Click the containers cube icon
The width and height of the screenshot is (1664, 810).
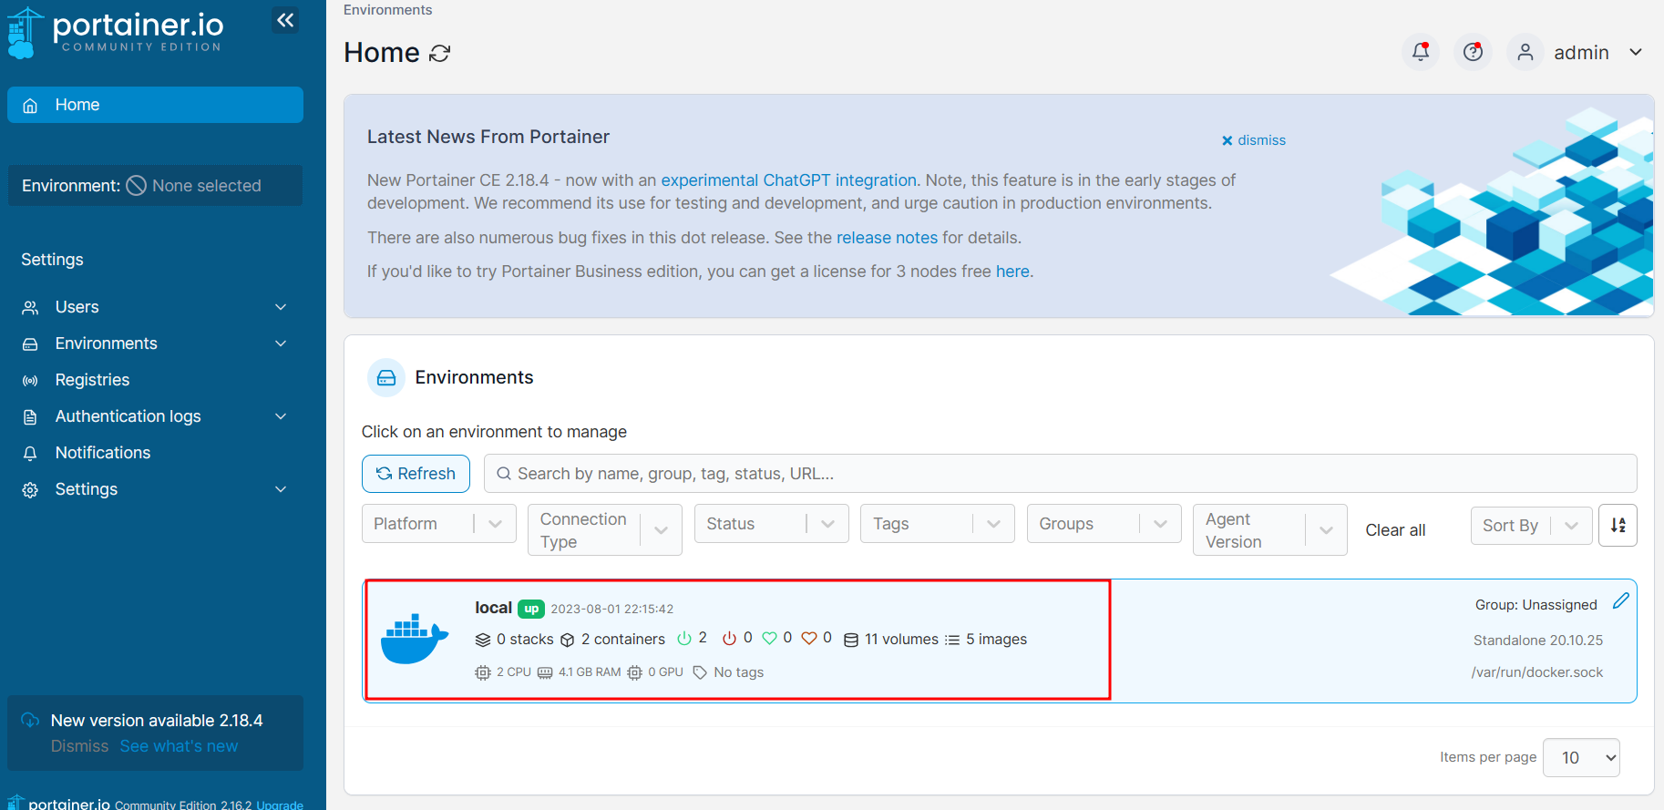tap(568, 640)
